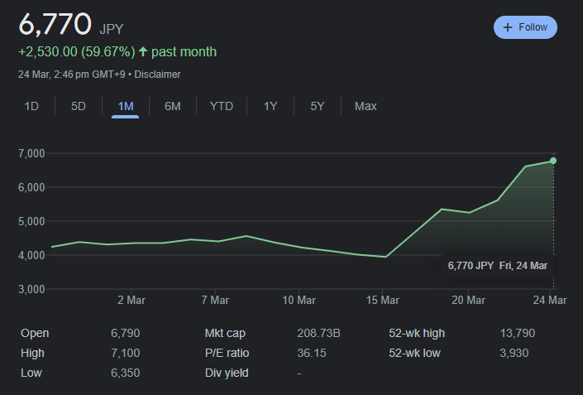583x395 pixels.
Task: Click the 20 Mar axis label
Action: (x=468, y=300)
